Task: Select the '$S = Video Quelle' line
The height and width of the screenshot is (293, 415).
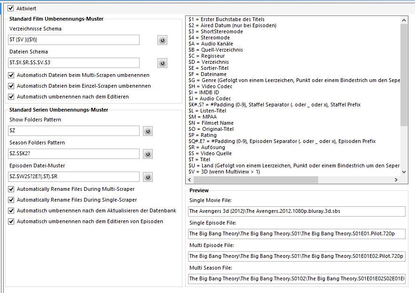Action: 210,153
